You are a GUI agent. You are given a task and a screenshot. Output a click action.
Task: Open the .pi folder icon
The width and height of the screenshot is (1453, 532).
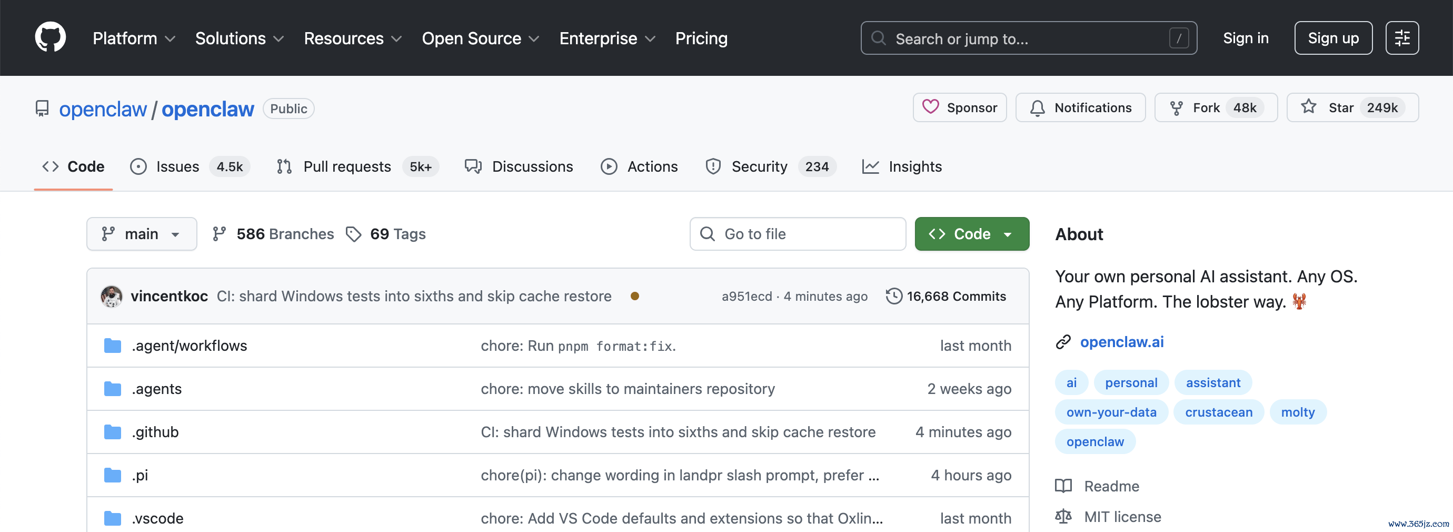[113, 475]
